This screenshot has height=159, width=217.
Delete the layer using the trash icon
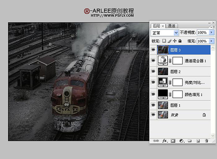pyautogui.click(x=206, y=141)
